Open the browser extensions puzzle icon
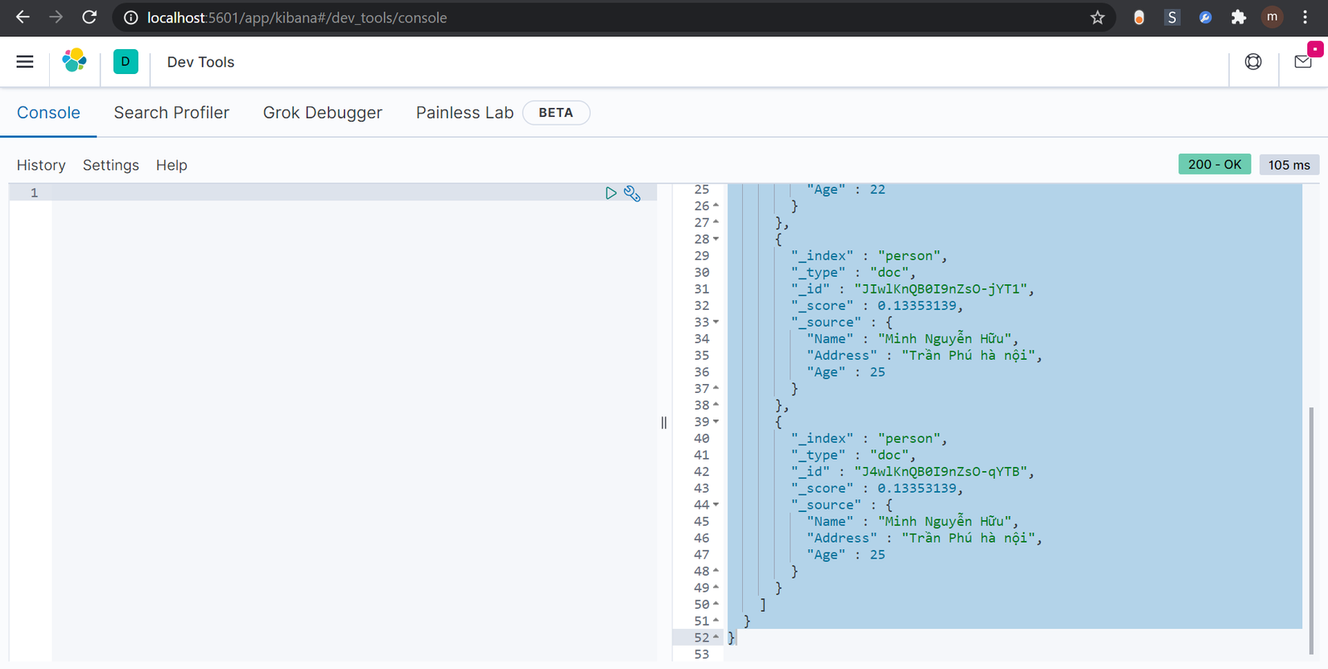Screen dimensions: 1328x669 (x=1238, y=18)
